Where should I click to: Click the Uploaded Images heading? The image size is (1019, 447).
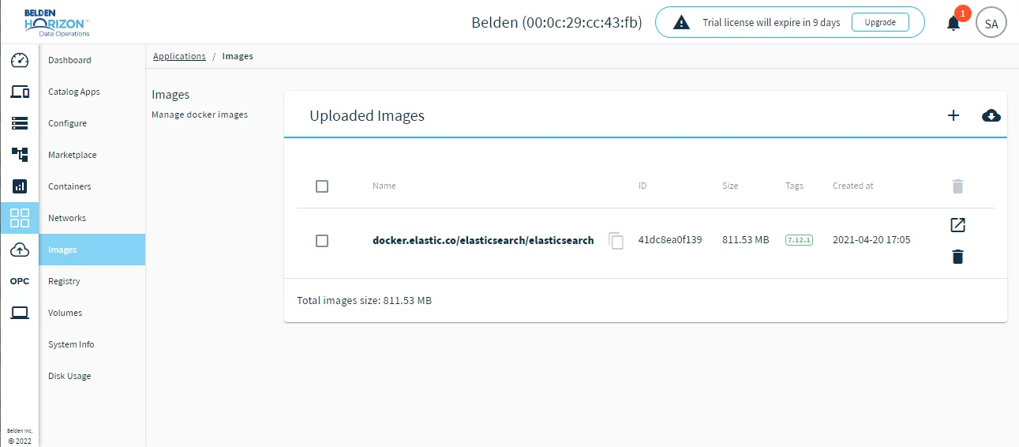pos(367,115)
